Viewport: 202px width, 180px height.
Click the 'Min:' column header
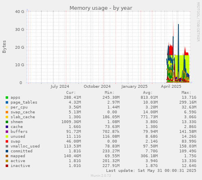coord(109,93)
